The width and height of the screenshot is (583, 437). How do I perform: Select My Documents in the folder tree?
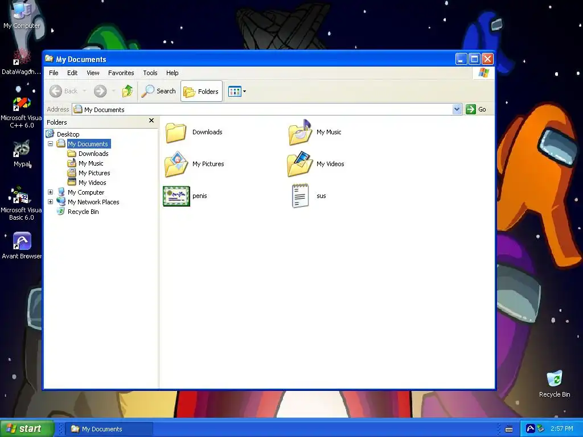[88, 144]
